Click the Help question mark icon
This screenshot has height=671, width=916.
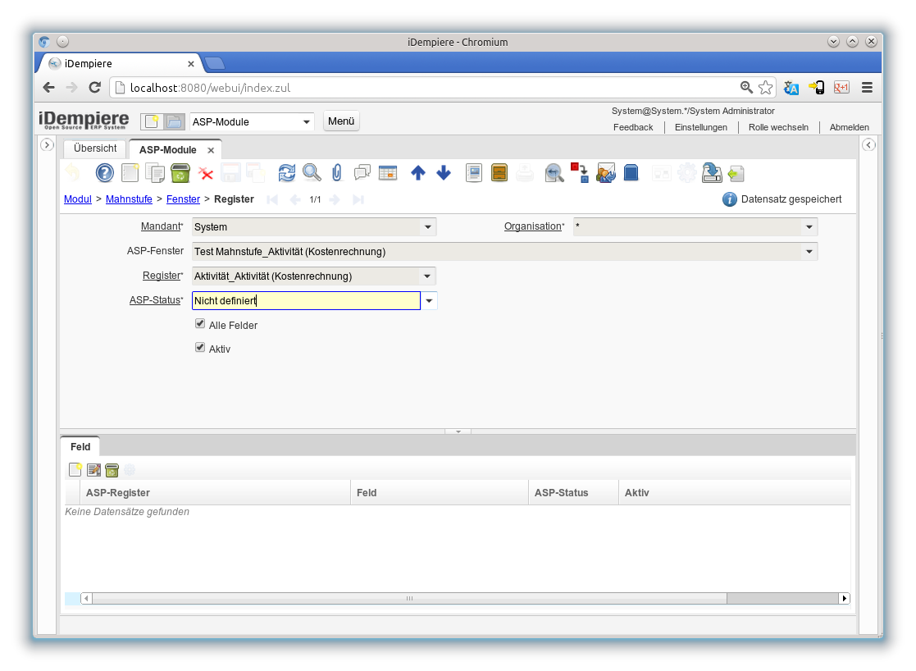click(x=105, y=172)
